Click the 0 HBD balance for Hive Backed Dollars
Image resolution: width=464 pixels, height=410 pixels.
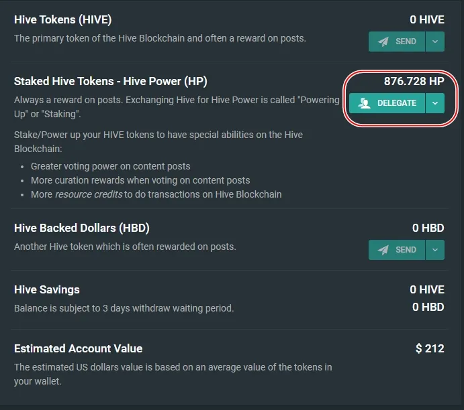pyautogui.click(x=428, y=228)
